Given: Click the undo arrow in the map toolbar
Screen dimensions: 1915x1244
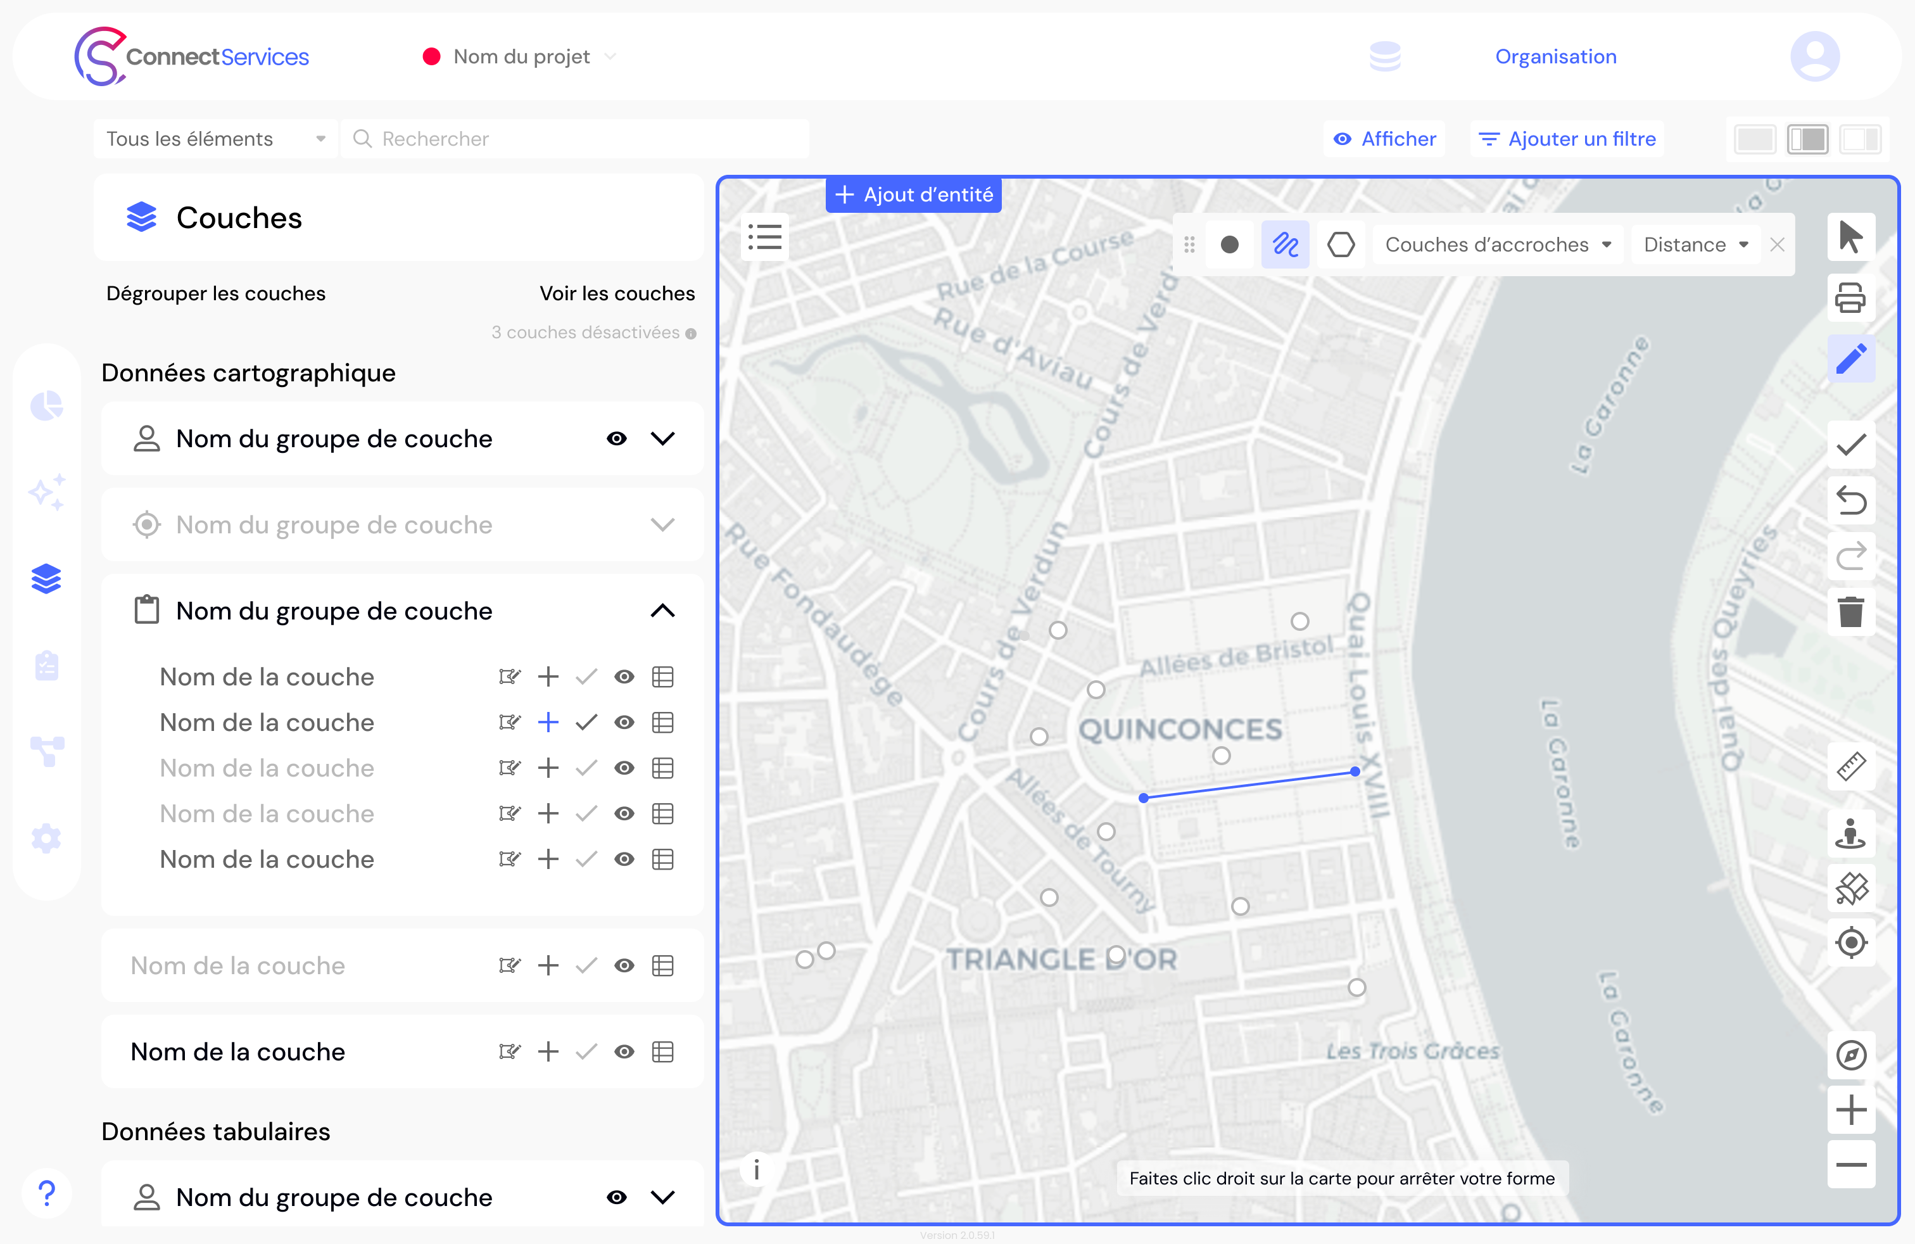Looking at the screenshot, I should pyautogui.click(x=1852, y=500).
